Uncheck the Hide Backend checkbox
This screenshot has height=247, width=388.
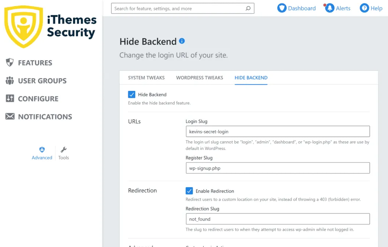131,94
